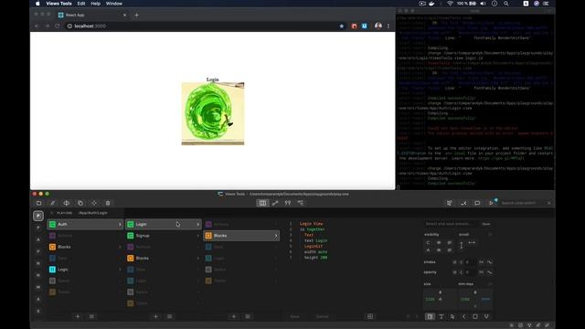The image size is (585, 329).
Task: Add a new item in the third column
Action: [234, 316]
